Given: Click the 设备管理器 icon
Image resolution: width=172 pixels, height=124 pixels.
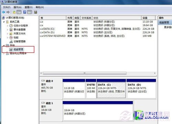Looking at the screenshot, I should click(11, 41).
